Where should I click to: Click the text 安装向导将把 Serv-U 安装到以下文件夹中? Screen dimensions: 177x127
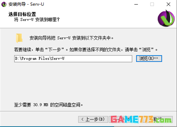pyautogui.click(x=71, y=38)
